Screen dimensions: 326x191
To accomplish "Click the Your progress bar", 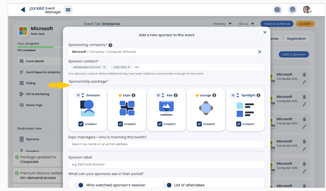I will point(40,47).
